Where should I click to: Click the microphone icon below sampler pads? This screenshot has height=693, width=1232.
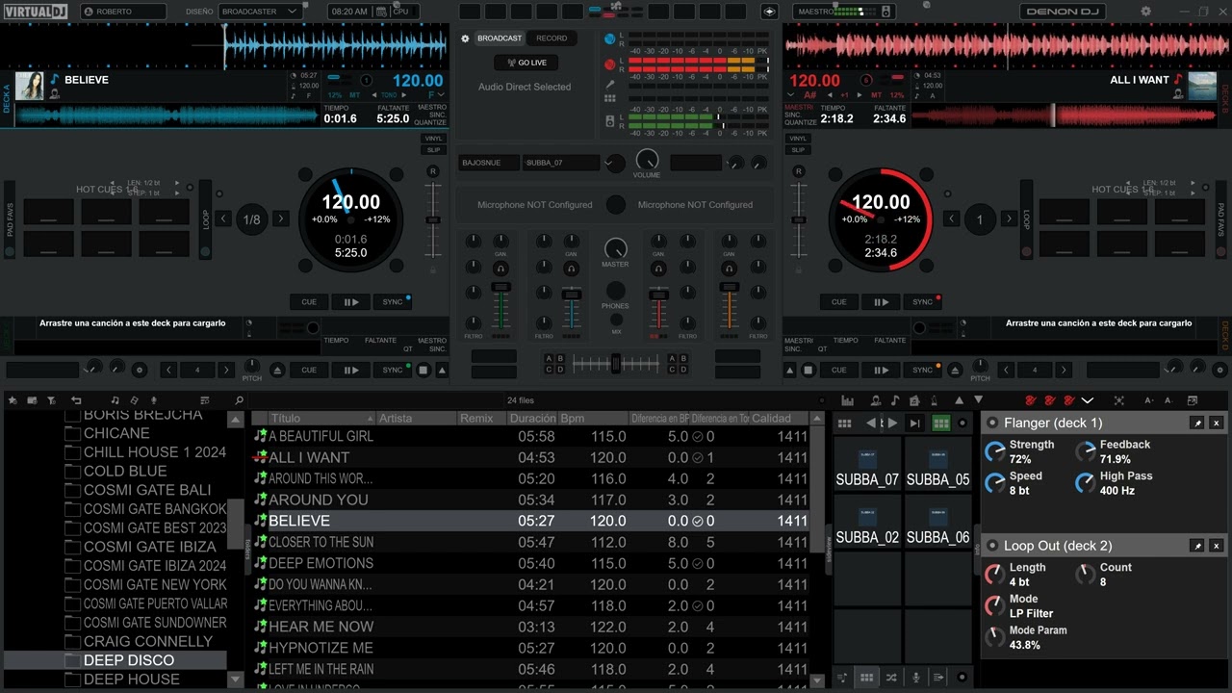(x=915, y=678)
